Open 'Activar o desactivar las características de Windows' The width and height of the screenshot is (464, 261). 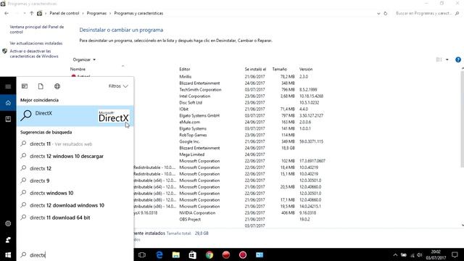[34, 54]
